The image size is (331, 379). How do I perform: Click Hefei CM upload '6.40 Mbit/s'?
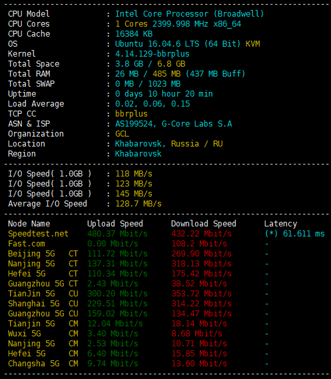113,354
